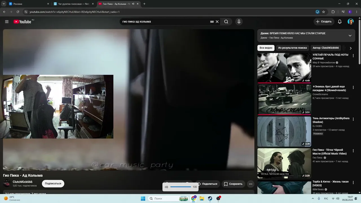
Task: Clear the YouTube search query
Action: (217, 22)
